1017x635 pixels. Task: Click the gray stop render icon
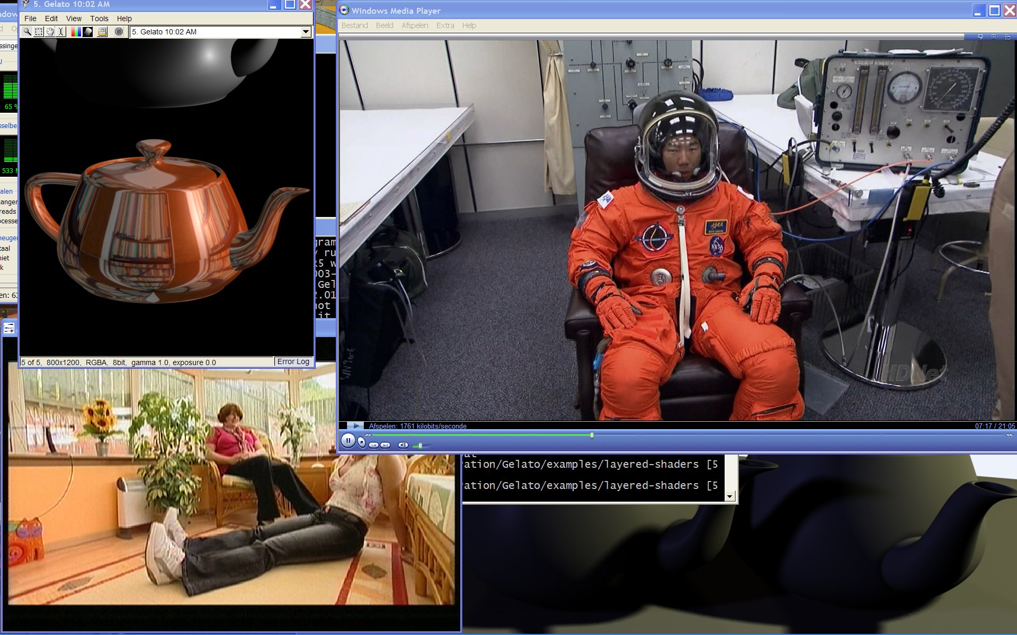[x=119, y=32]
